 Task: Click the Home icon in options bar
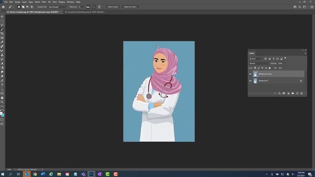pyautogui.click(x=3, y=7)
